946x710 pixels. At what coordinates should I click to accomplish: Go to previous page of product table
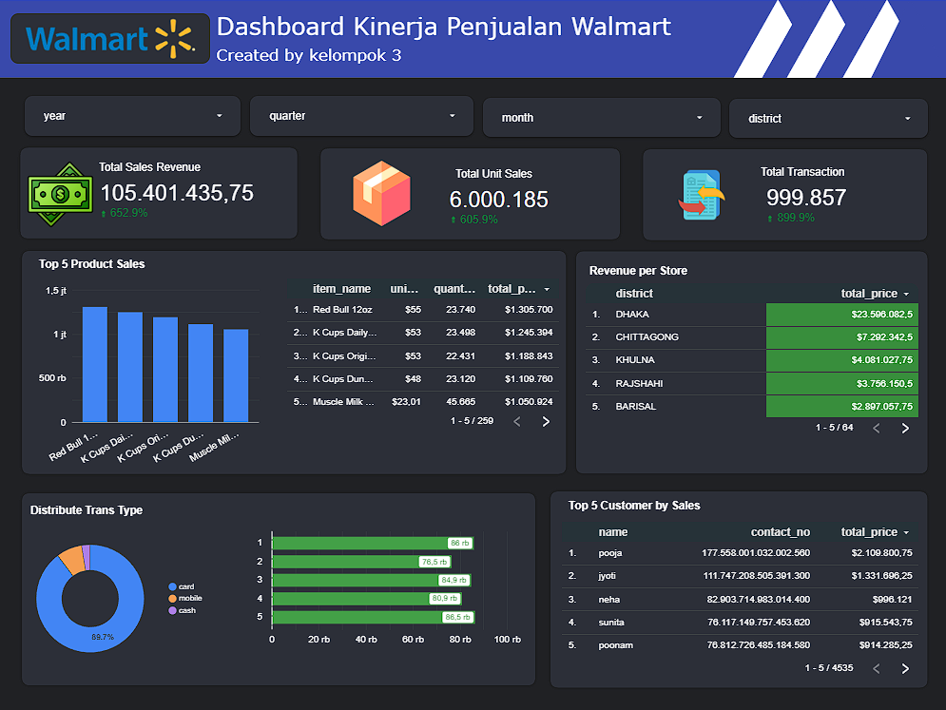(517, 422)
